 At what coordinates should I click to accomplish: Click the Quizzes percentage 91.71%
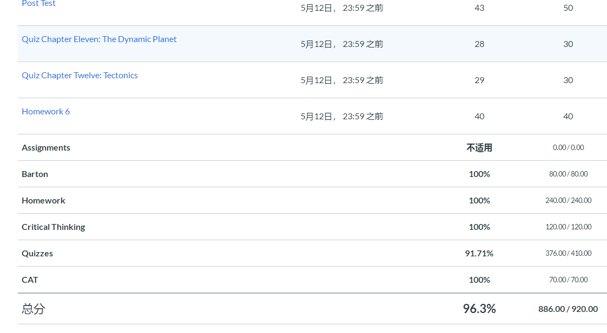point(479,254)
